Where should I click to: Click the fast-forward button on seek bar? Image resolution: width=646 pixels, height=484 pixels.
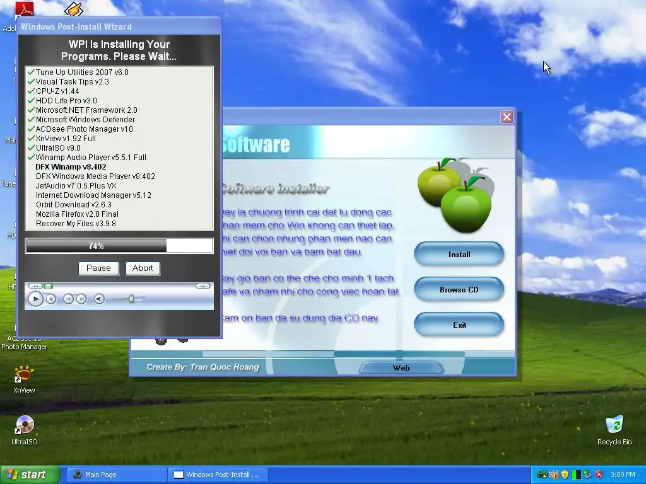[x=203, y=286]
